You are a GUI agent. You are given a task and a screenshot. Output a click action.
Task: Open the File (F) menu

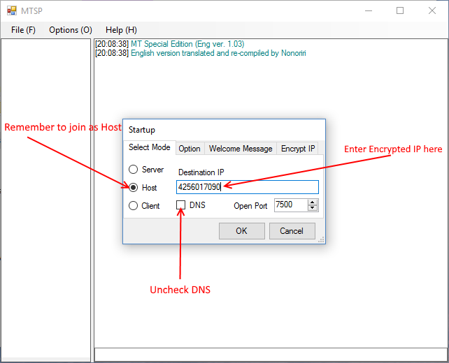tap(23, 30)
